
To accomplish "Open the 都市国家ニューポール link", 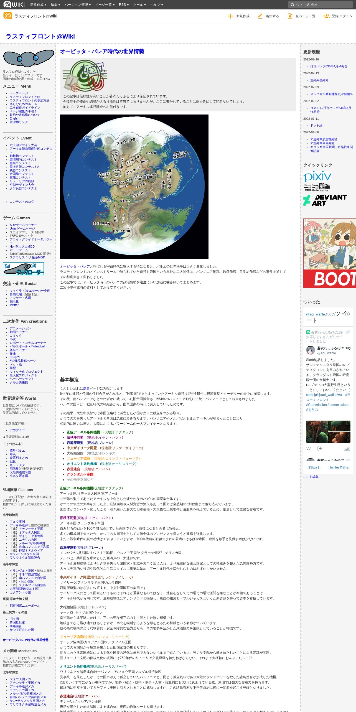I will point(25,606).
